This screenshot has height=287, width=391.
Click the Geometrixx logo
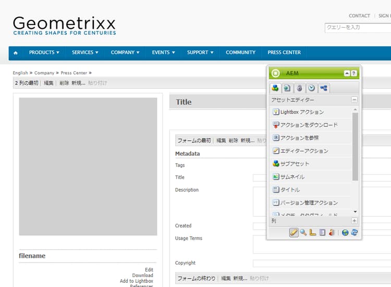pyautogui.click(x=65, y=26)
